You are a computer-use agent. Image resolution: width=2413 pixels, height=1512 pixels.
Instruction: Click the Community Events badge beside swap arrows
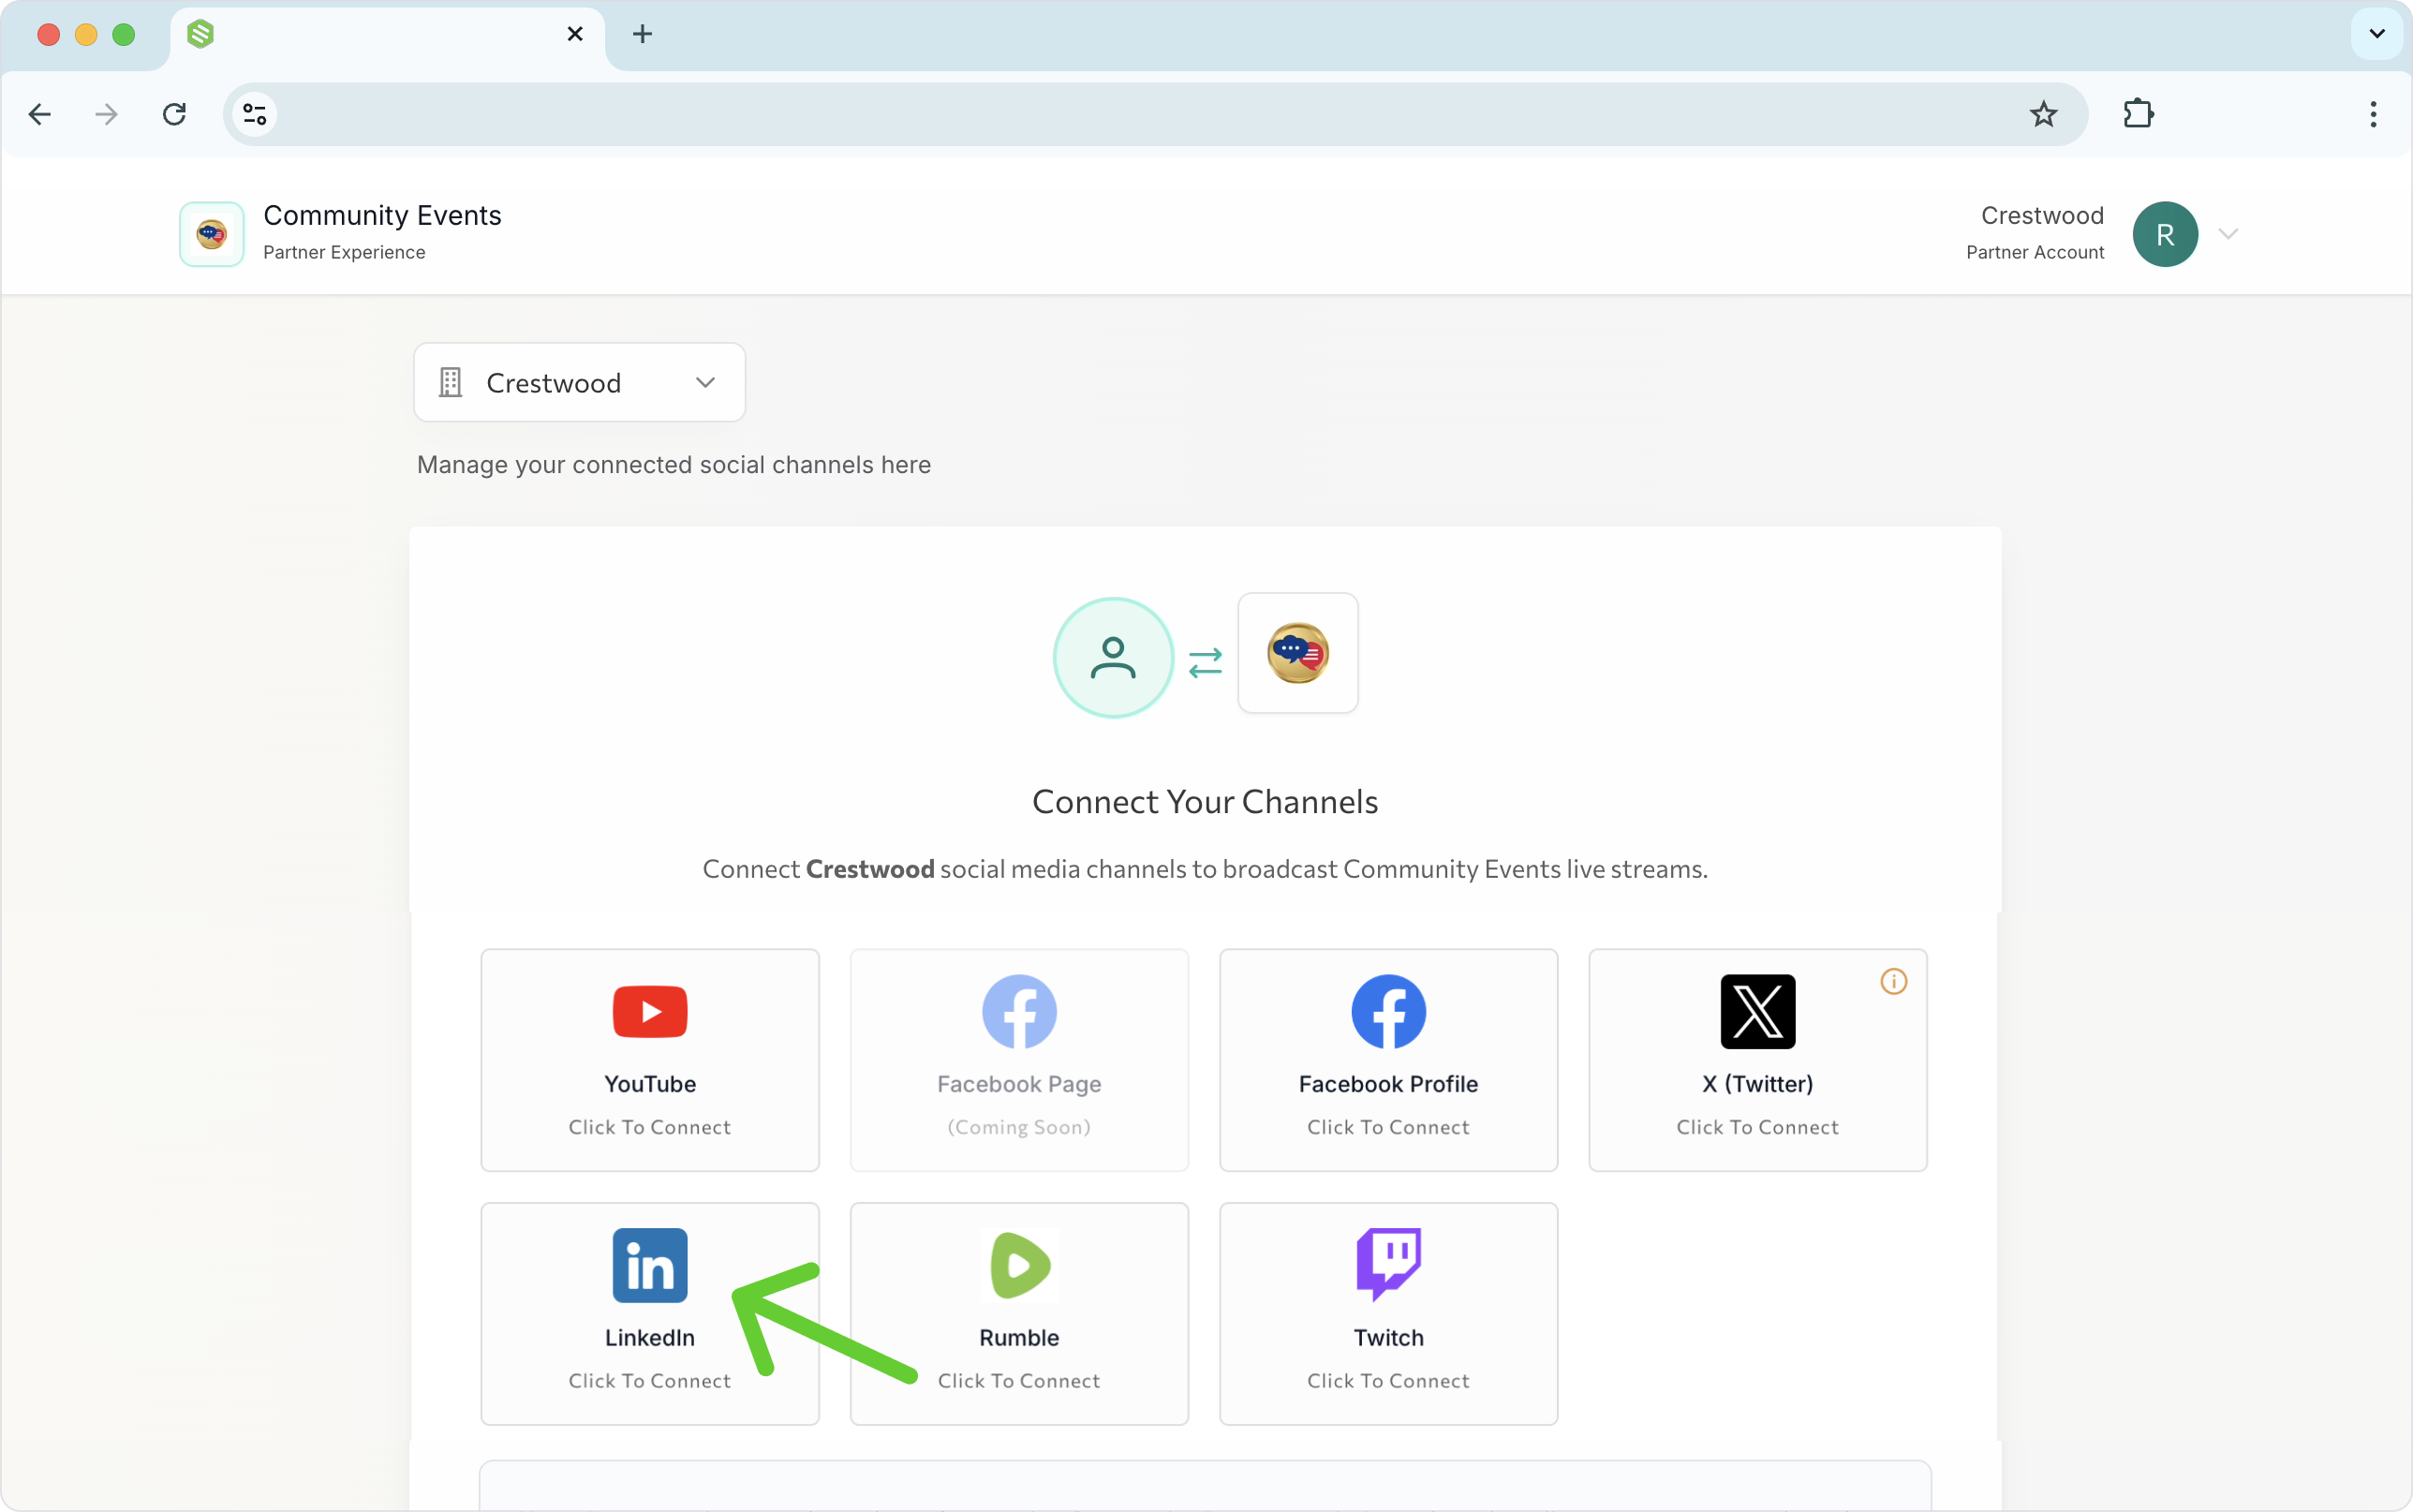(x=1297, y=653)
